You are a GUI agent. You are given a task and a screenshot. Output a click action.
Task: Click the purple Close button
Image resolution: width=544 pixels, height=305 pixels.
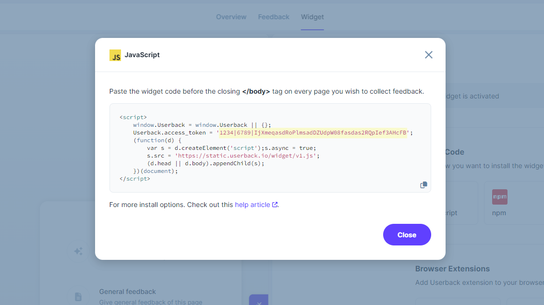click(407, 234)
